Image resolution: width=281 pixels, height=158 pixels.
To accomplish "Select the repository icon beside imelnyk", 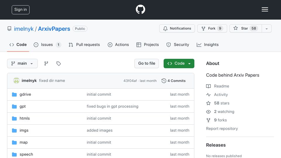I will [x=9, y=29].
